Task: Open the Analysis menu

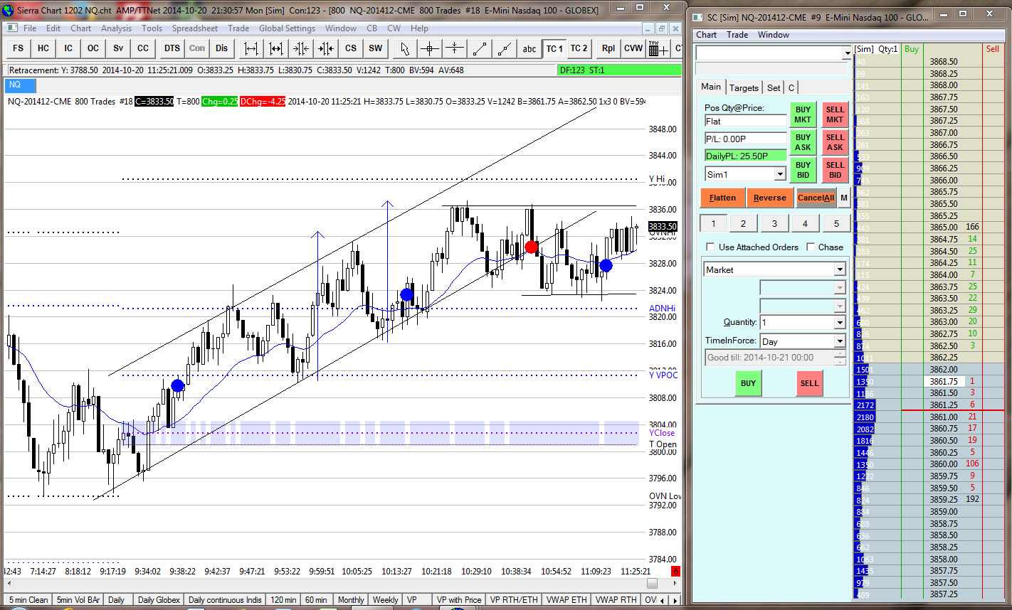Action: click(116, 28)
